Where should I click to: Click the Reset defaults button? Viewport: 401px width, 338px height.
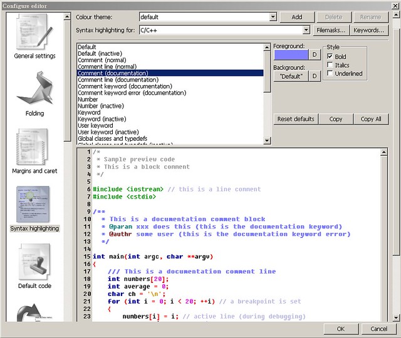[x=296, y=119]
